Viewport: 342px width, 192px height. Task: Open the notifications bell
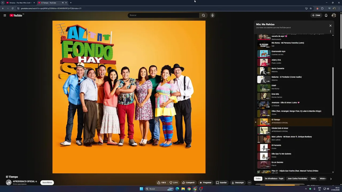(x=326, y=15)
